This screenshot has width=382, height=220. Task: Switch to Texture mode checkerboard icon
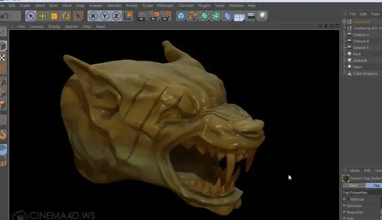[x=3, y=58]
